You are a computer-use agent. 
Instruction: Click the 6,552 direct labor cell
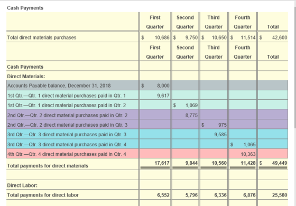coord(155,195)
